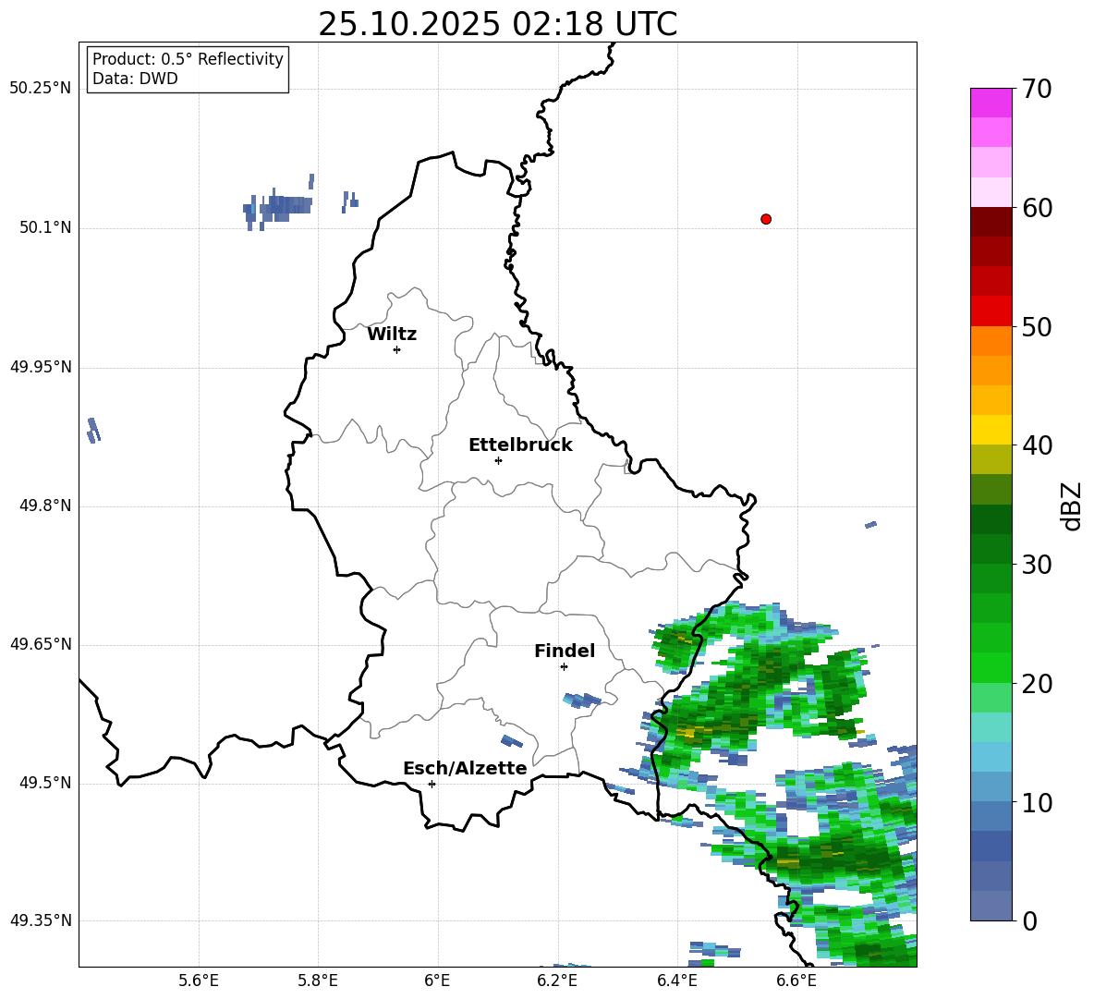This screenshot has height=999, width=1094.
Task: Click the Findel city label
Action: click(x=565, y=651)
